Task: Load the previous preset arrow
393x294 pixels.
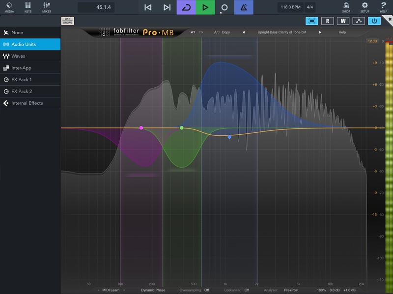Action: tap(244, 32)
